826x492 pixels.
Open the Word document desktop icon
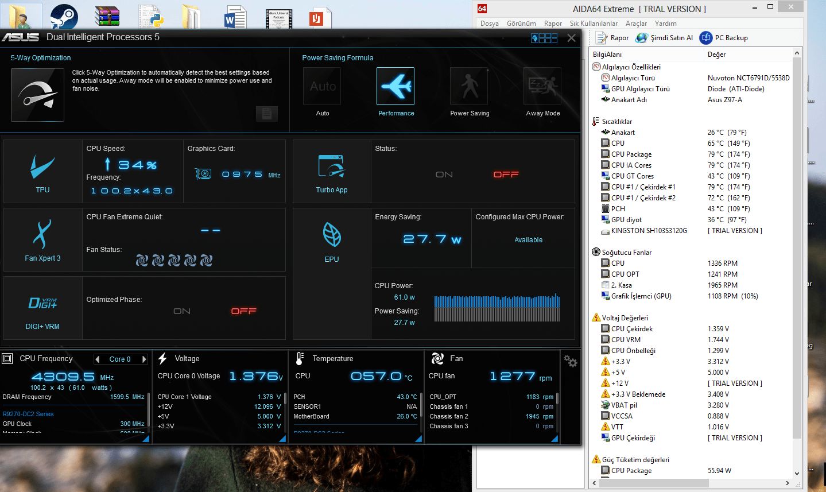click(x=235, y=17)
